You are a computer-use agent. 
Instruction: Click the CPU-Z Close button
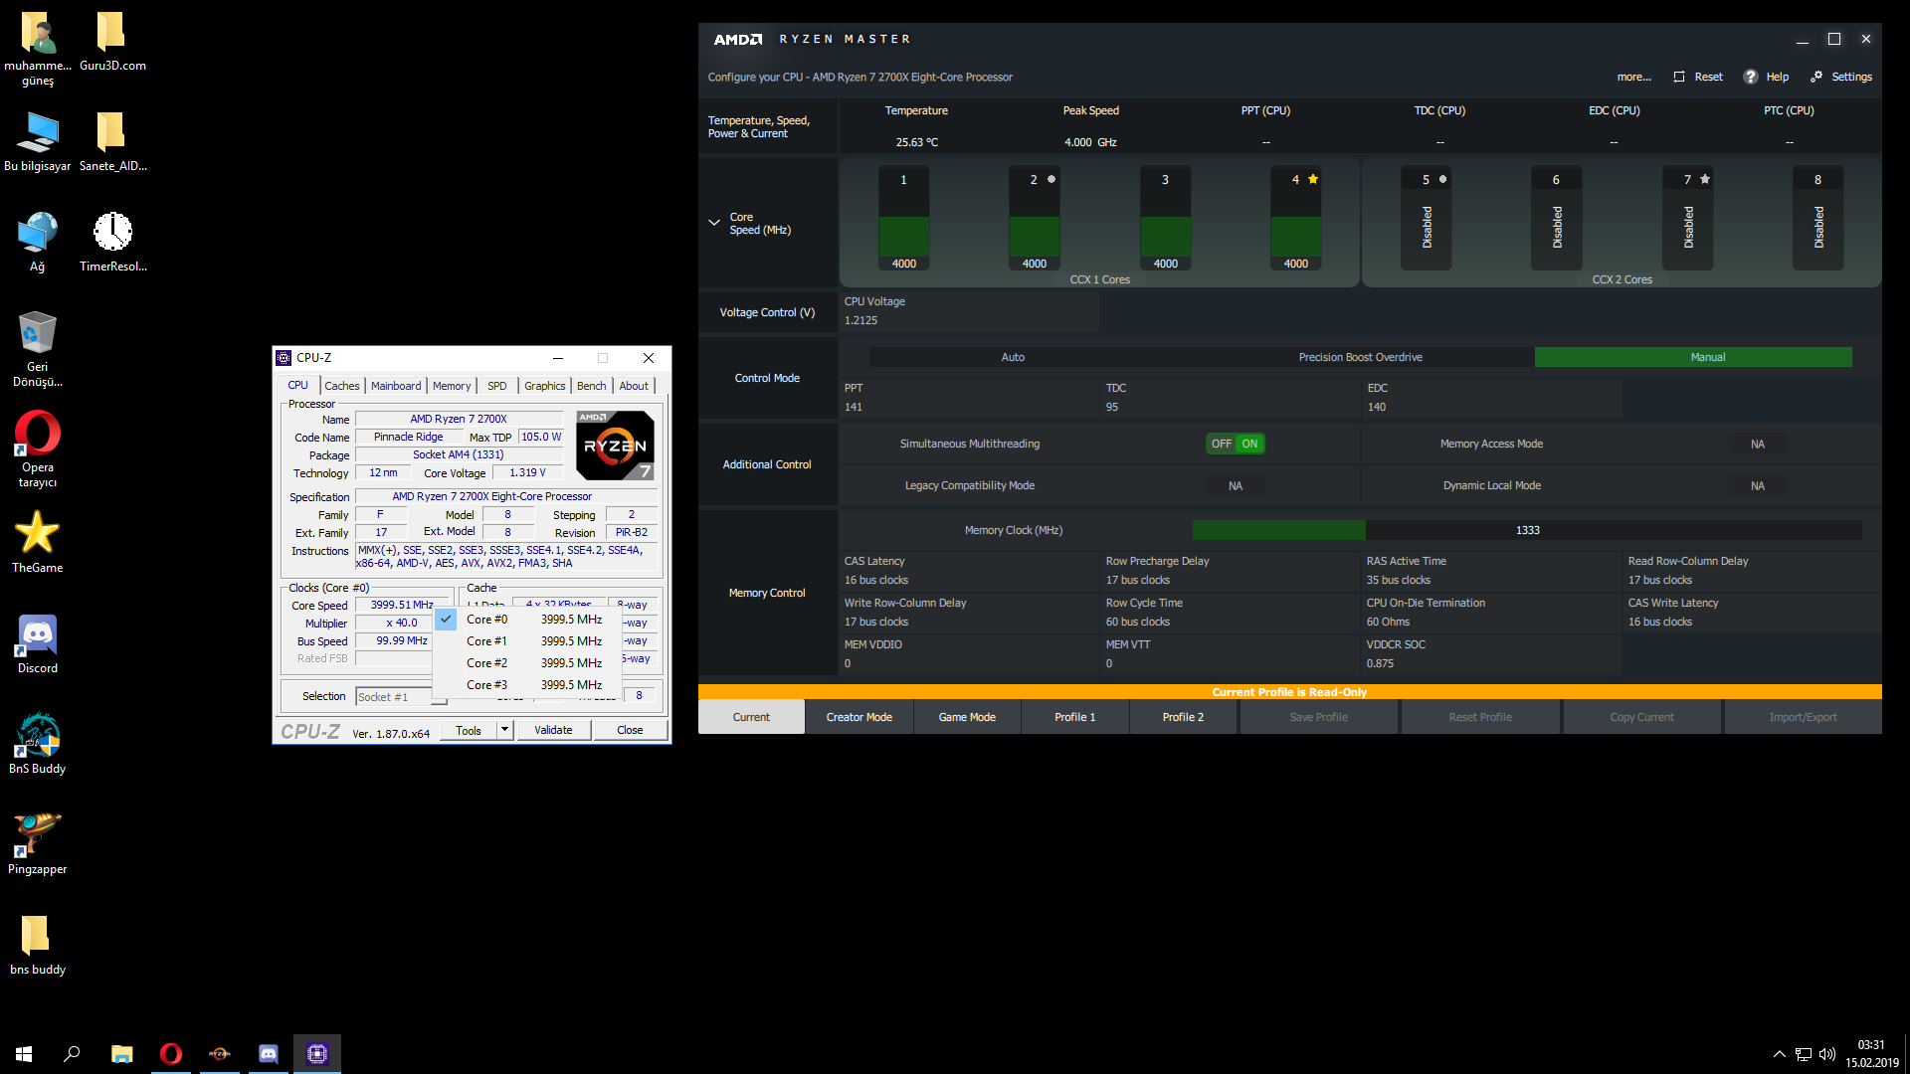(630, 730)
